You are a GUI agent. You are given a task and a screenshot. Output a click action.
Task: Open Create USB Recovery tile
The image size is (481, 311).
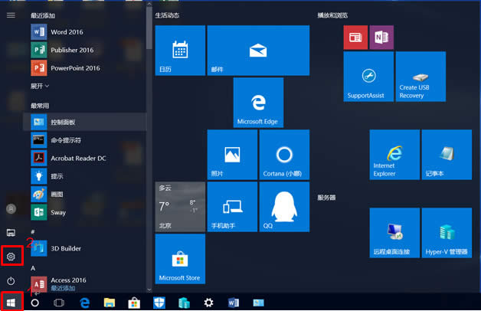tap(420, 77)
